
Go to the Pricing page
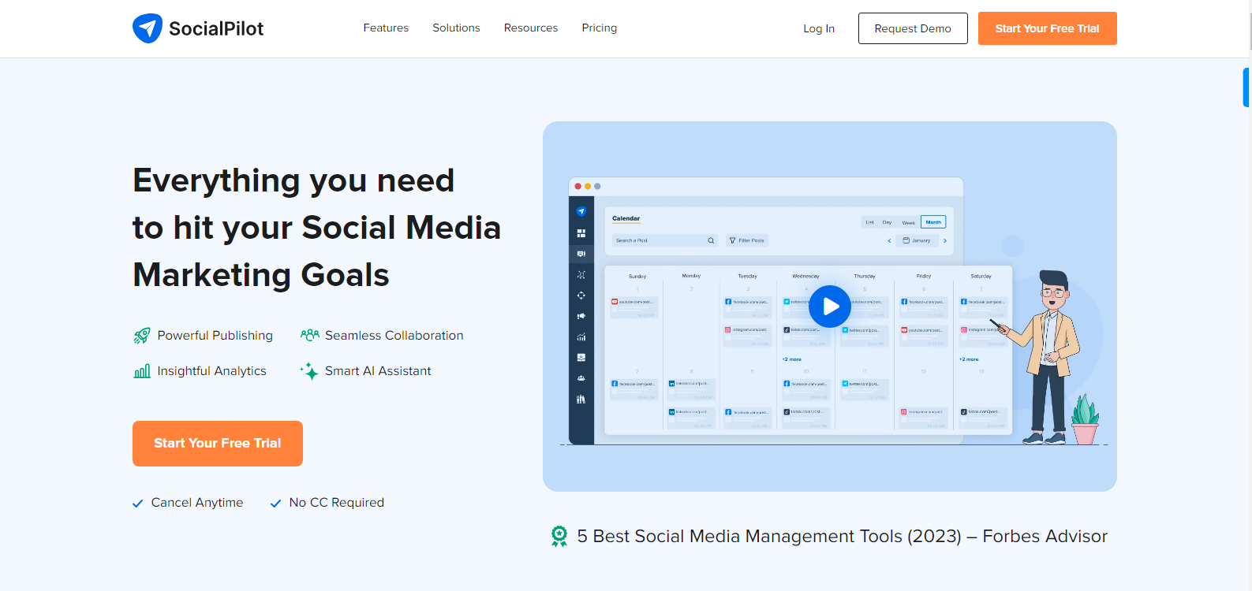(599, 28)
